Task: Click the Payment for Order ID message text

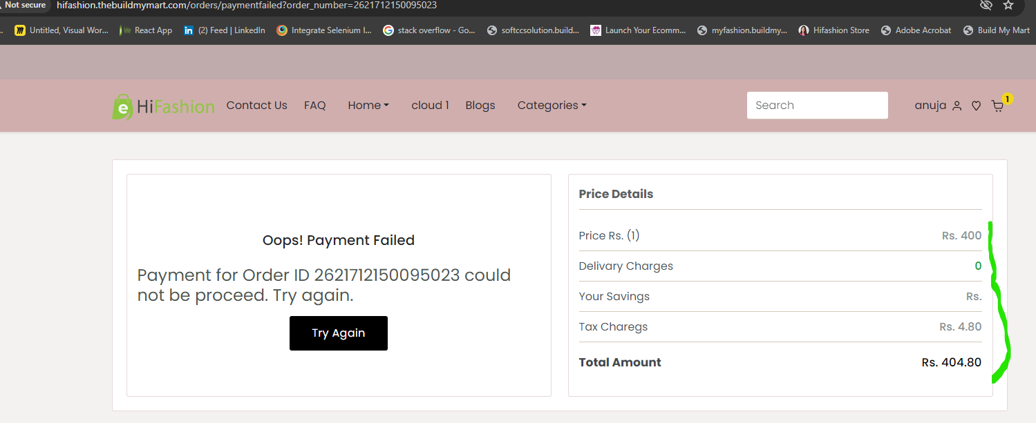Action: point(324,286)
